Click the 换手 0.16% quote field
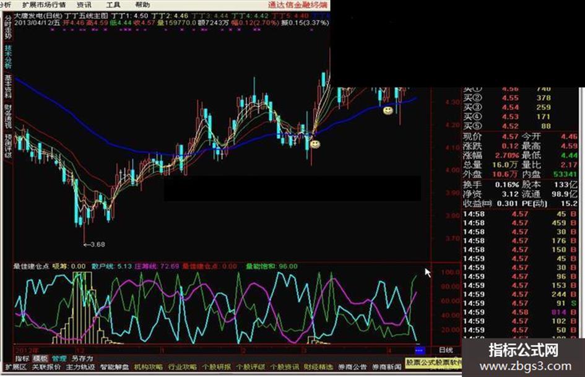 tap(491, 184)
